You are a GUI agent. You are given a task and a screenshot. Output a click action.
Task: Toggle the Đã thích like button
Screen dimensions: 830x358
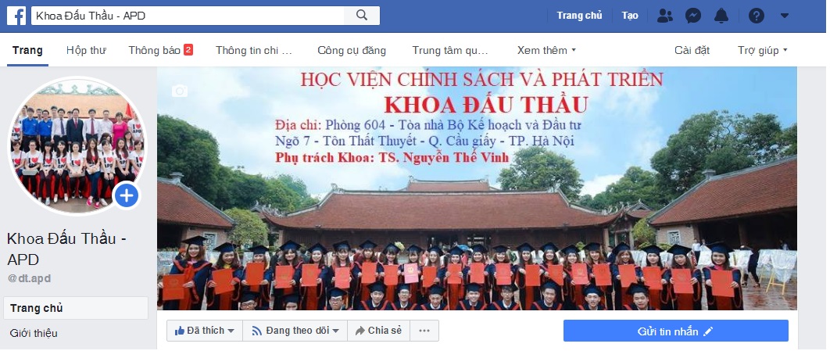(x=204, y=331)
